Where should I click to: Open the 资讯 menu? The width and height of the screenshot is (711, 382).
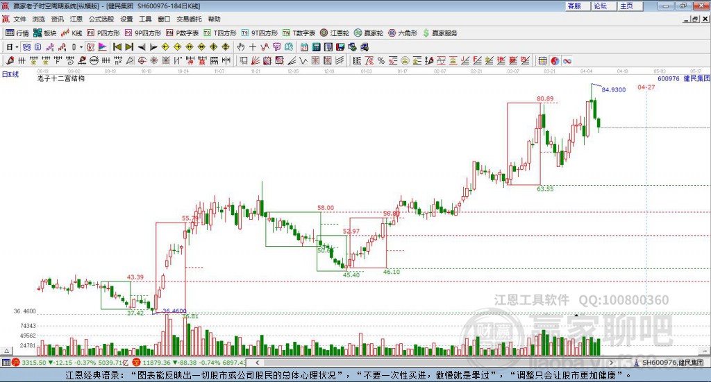(x=57, y=19)
